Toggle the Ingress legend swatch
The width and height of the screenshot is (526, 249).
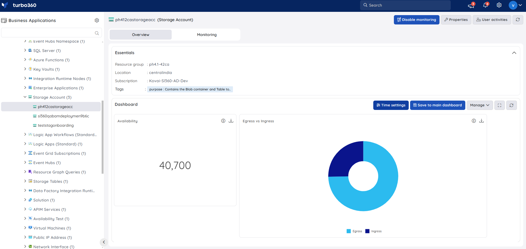click(367, 231)
